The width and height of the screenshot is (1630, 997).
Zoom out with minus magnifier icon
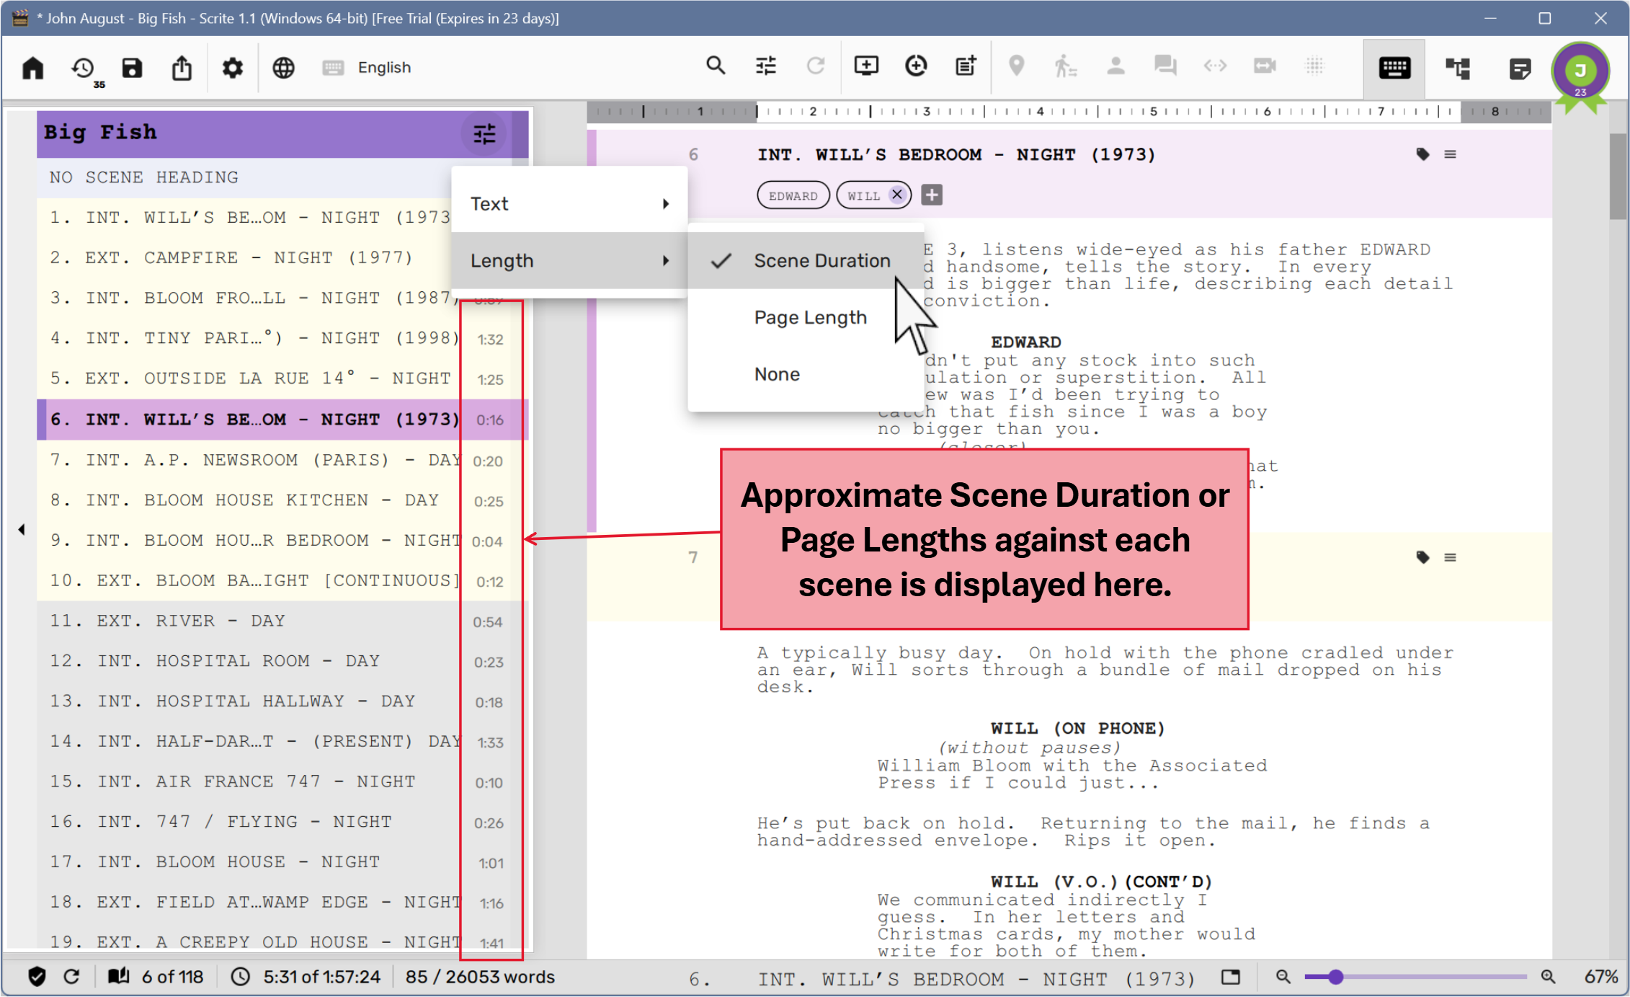click(x=1283, y=978)
